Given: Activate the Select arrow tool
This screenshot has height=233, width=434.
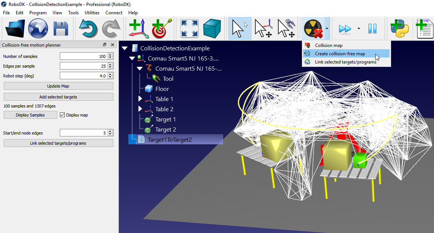Looking at the screenshot, I should coord(240,29).
